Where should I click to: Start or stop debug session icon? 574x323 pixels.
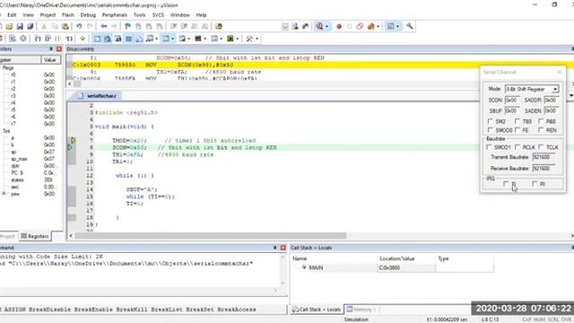pyautogui.click(x=319, y=26)
